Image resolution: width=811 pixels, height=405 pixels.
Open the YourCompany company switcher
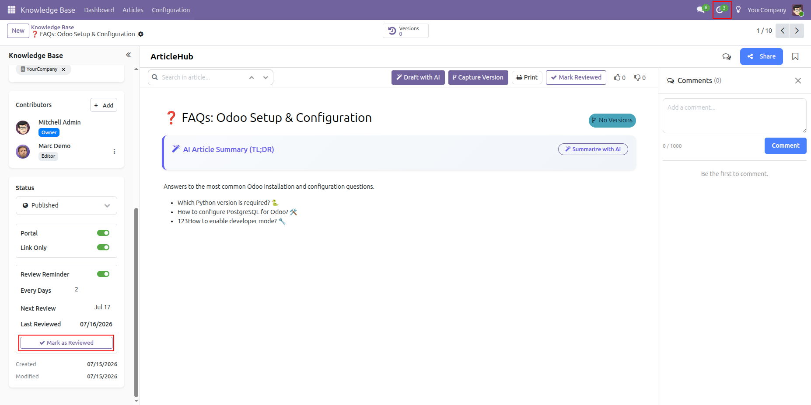(x=766, y=10)
